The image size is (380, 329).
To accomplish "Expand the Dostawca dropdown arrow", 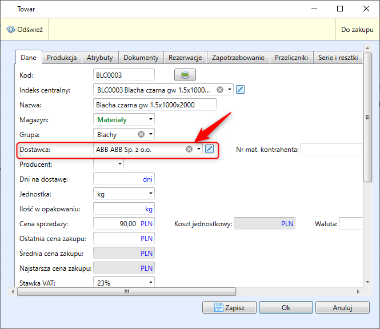I will pos(199,149).
